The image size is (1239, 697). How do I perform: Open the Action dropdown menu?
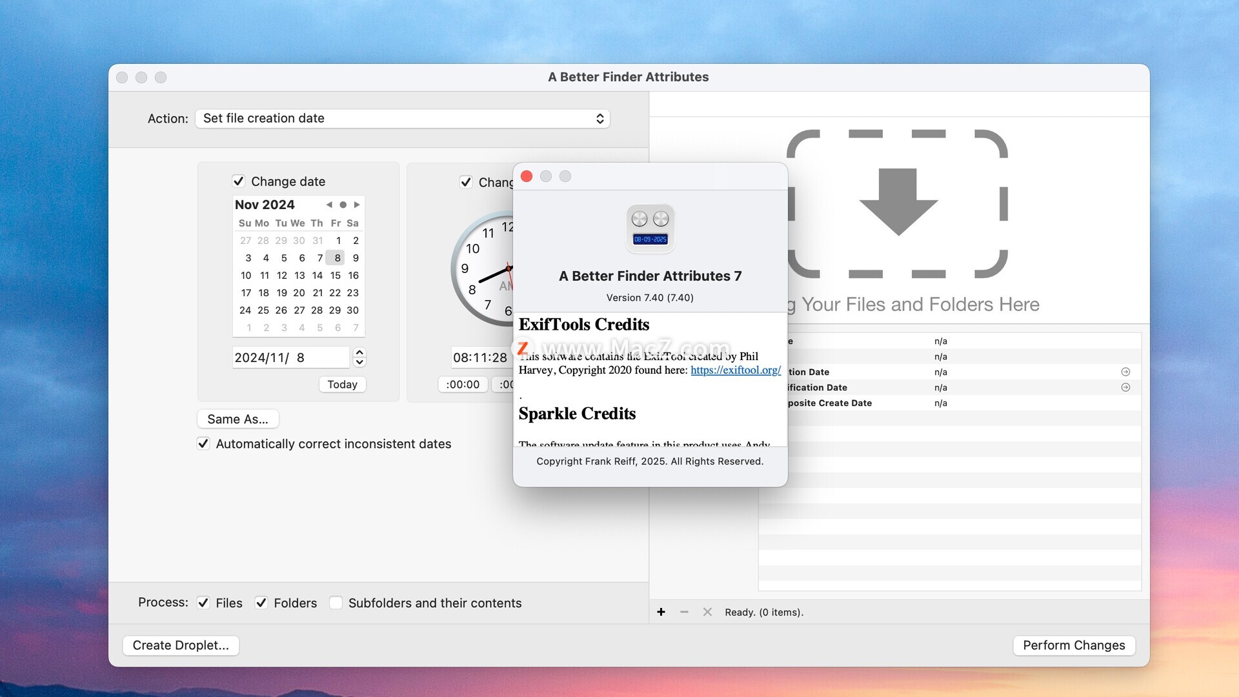tap(403, 118)
